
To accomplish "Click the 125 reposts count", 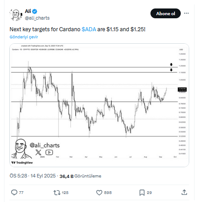I will pyautogui.click(x=65, y=193).
